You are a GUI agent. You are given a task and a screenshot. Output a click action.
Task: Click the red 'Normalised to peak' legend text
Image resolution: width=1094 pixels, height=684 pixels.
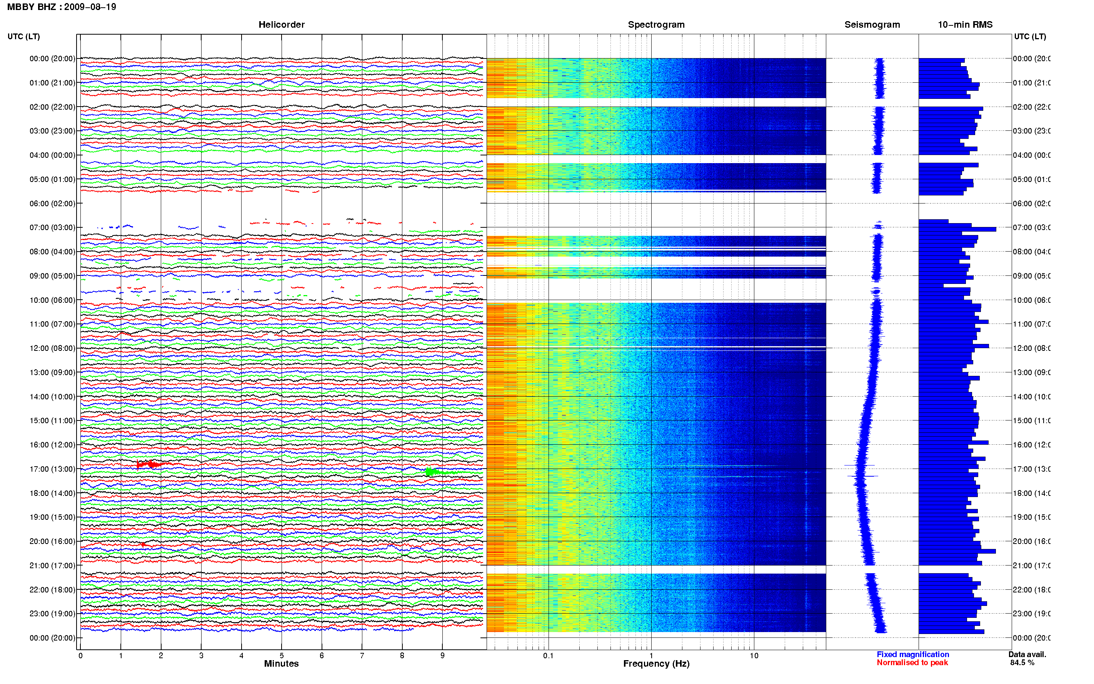[x=912, y=662]
